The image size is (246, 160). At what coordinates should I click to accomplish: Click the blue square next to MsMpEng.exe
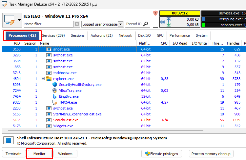point(203,19)
